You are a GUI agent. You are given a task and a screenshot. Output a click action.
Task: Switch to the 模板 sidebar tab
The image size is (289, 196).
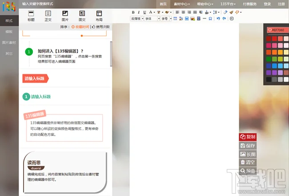coord(9,32)
